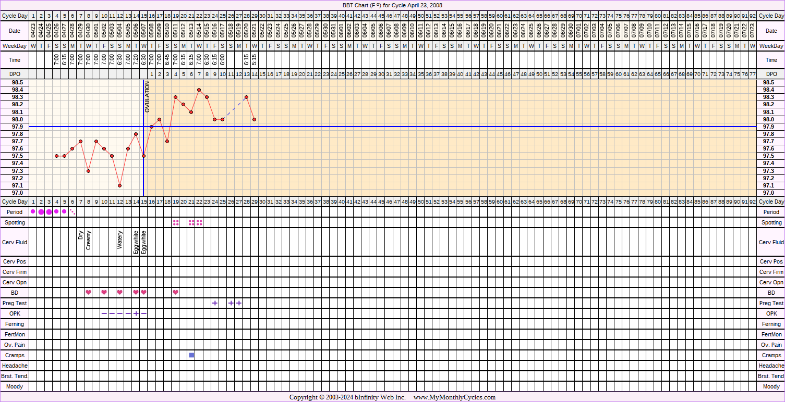Select the positive pregnancy test on cycle day 26
Screen dimensions: 785x402
[x=231, y=303]
